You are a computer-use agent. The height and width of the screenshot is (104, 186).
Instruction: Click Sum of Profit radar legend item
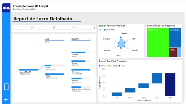click(x=109, y=30)
